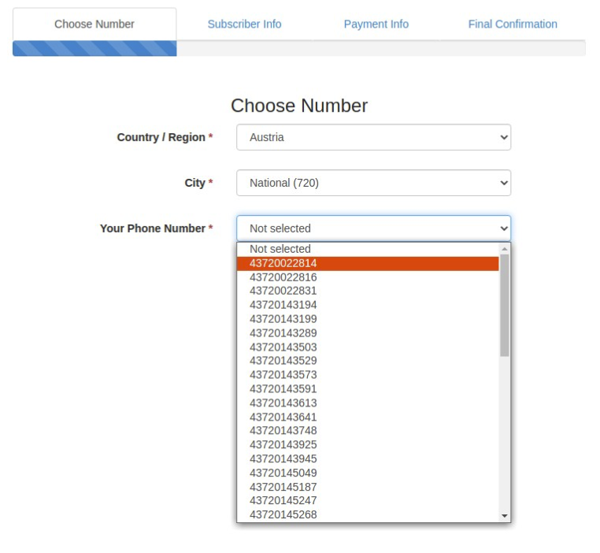This screenshot has height=553, width=600.
Task: Select the Choose Number tab
Action: (x=94, y=24)
